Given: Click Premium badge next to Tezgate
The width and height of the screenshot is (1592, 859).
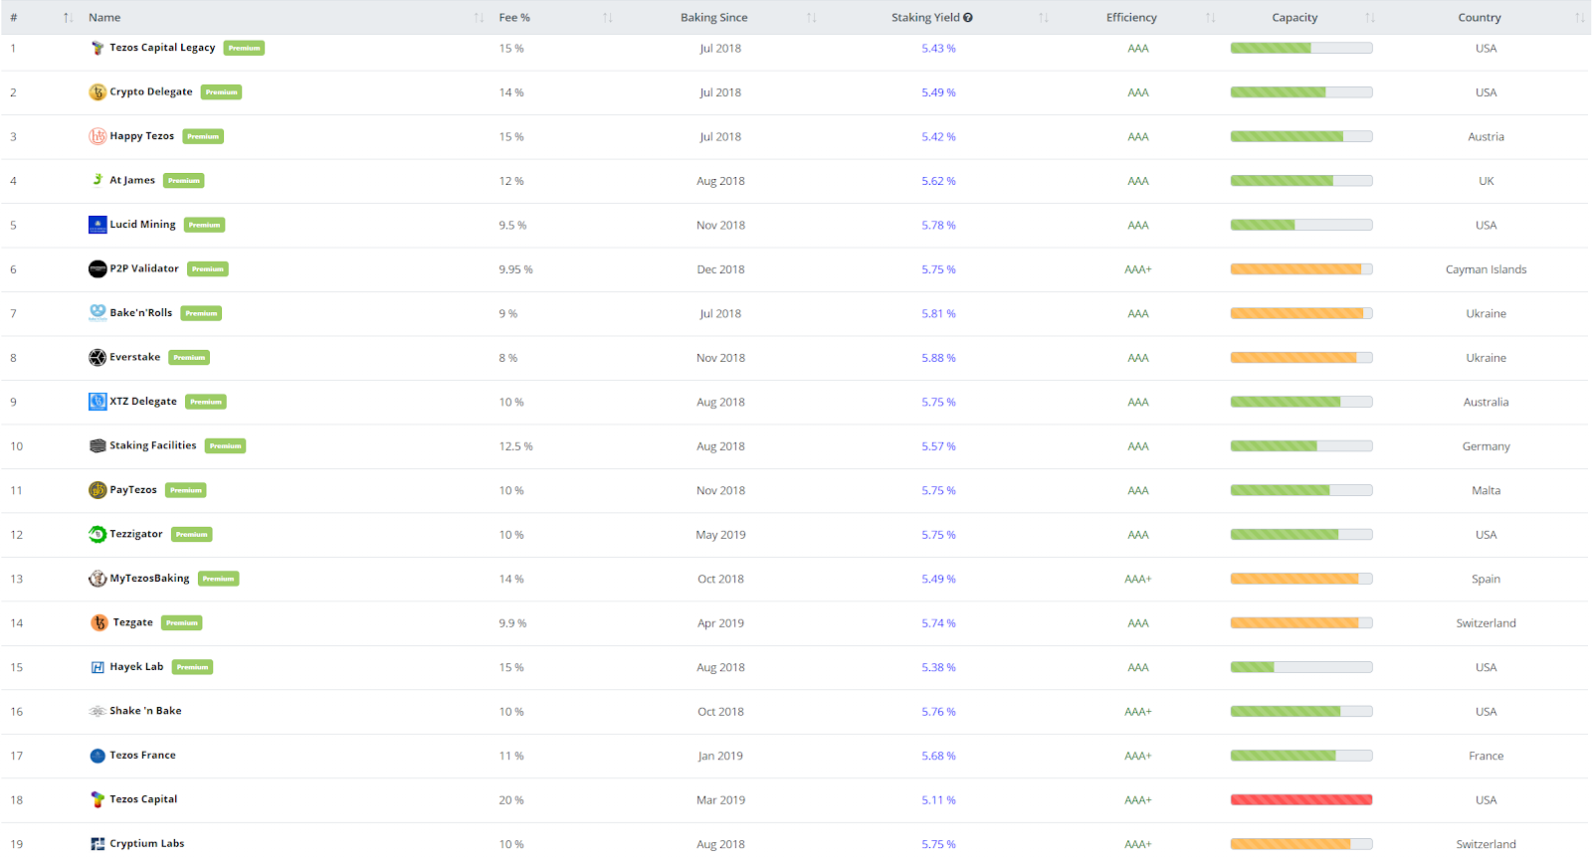Looking at the screenshot, I should click(x=182, y=622).
